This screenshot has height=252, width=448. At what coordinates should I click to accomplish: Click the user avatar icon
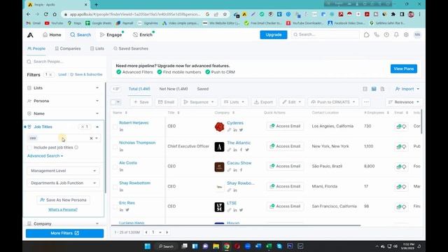click(x=417, y=34)
